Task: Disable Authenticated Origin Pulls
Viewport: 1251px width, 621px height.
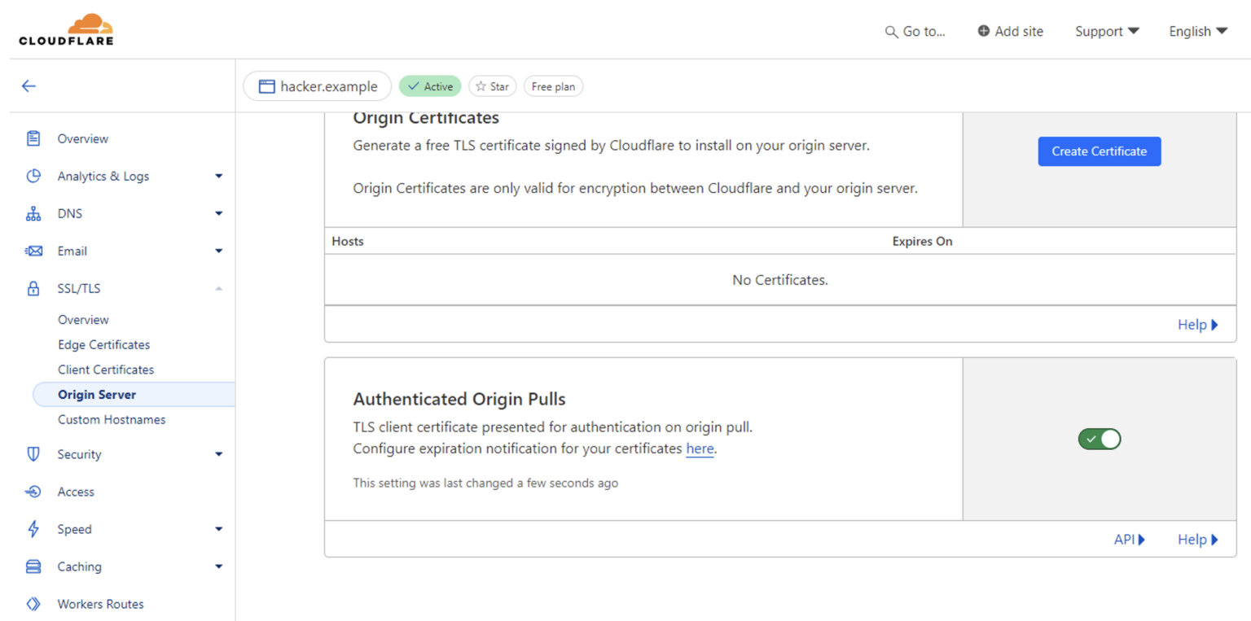Action: (x=1099, y=439)
